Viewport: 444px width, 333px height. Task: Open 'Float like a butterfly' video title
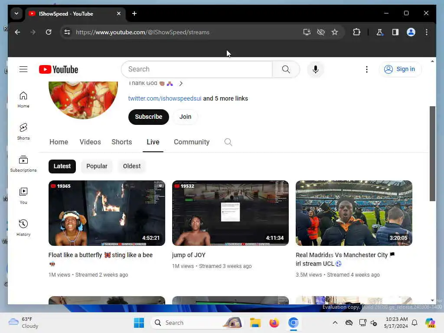[101, 259]
